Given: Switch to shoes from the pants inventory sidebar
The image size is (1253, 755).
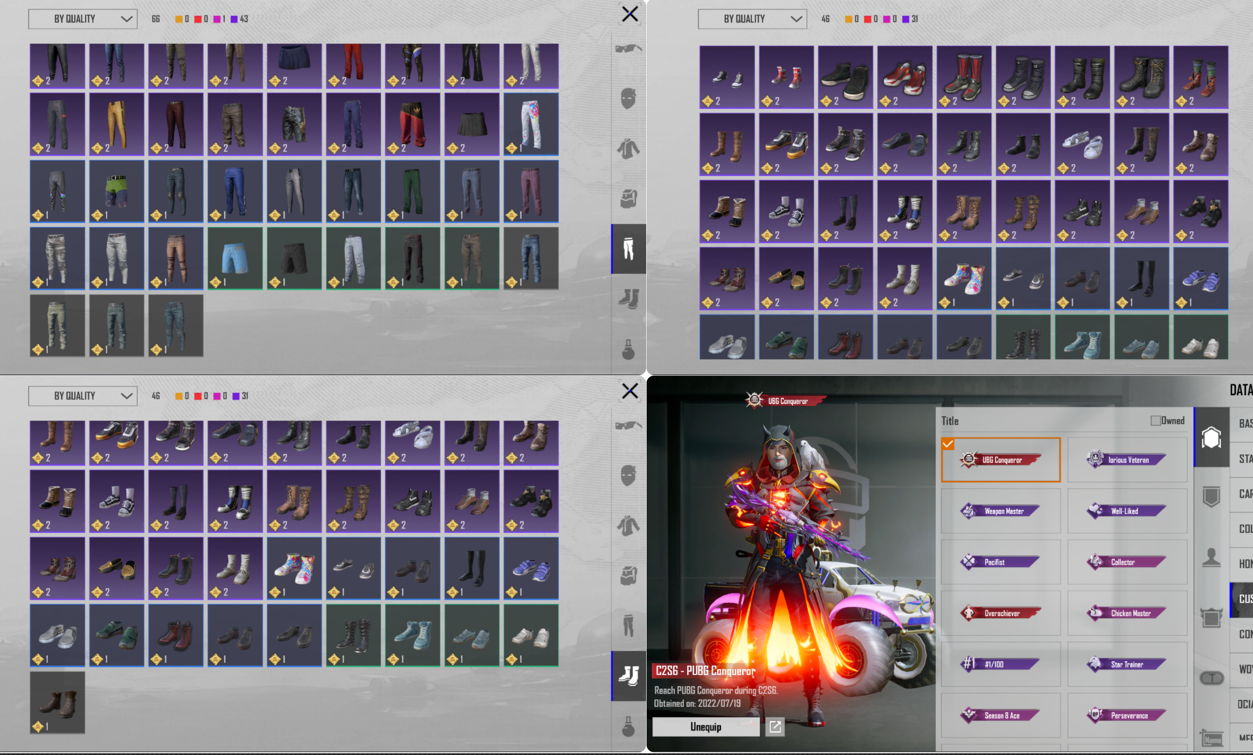Looking at the screenshot, I should pyautogui.click(x=629, y=299).
